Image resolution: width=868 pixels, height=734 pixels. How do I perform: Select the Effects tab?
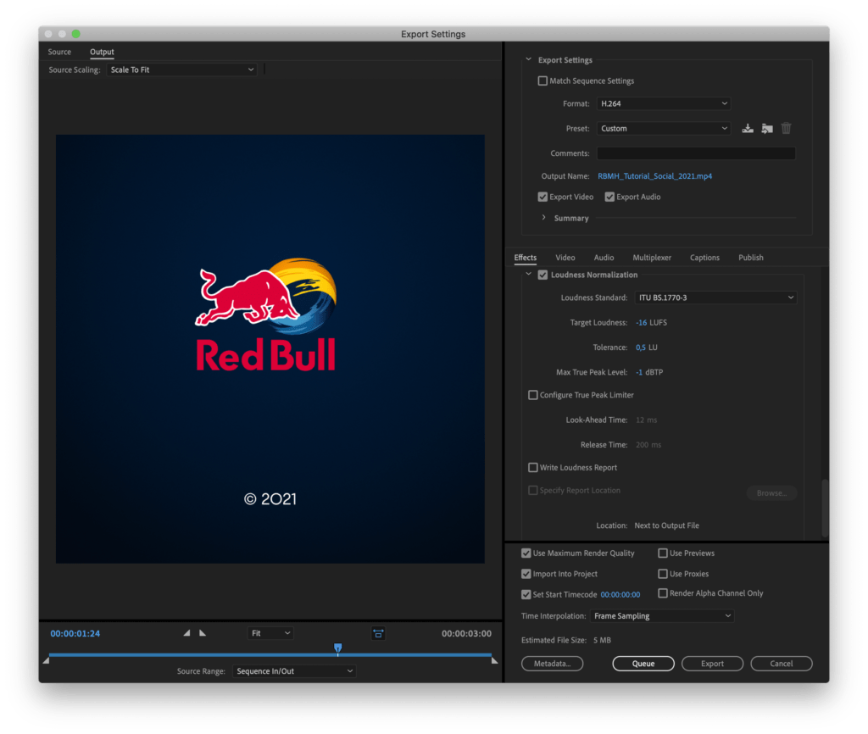tap(526, 258)
